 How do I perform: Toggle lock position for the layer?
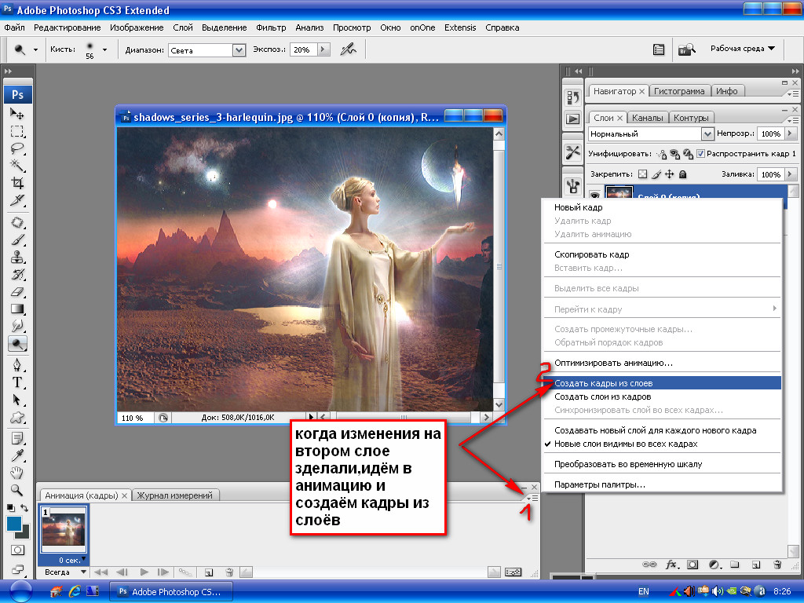point(670,174)
